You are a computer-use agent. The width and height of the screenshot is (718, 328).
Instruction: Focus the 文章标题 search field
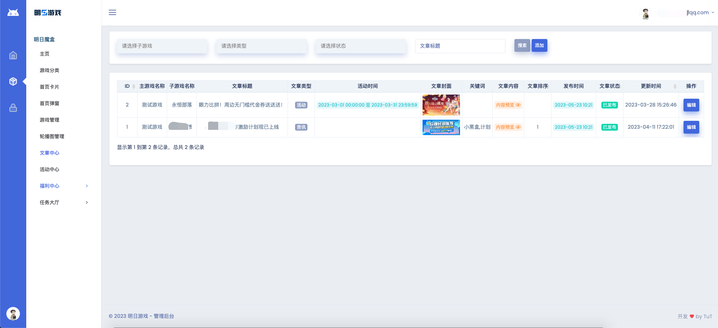click(460, 46)
